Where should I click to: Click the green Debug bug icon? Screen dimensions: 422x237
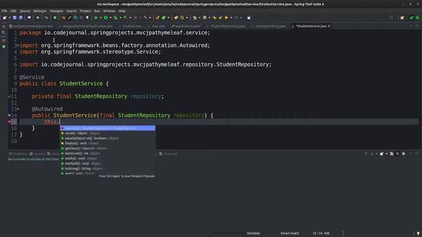click(x=96, y=18)
